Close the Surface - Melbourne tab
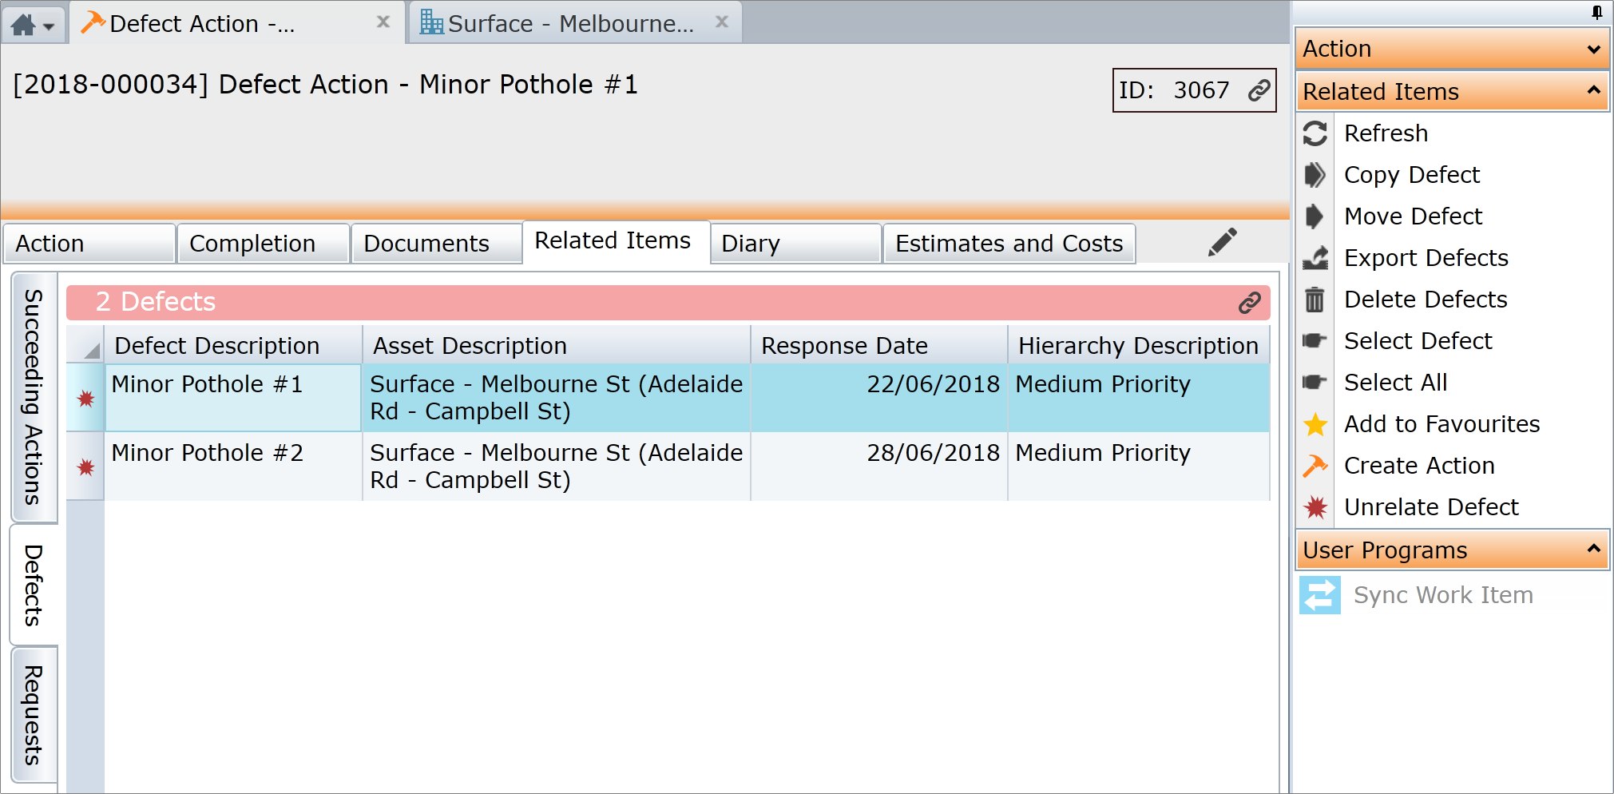This screenshot has width=1614, height=794. 722,22
